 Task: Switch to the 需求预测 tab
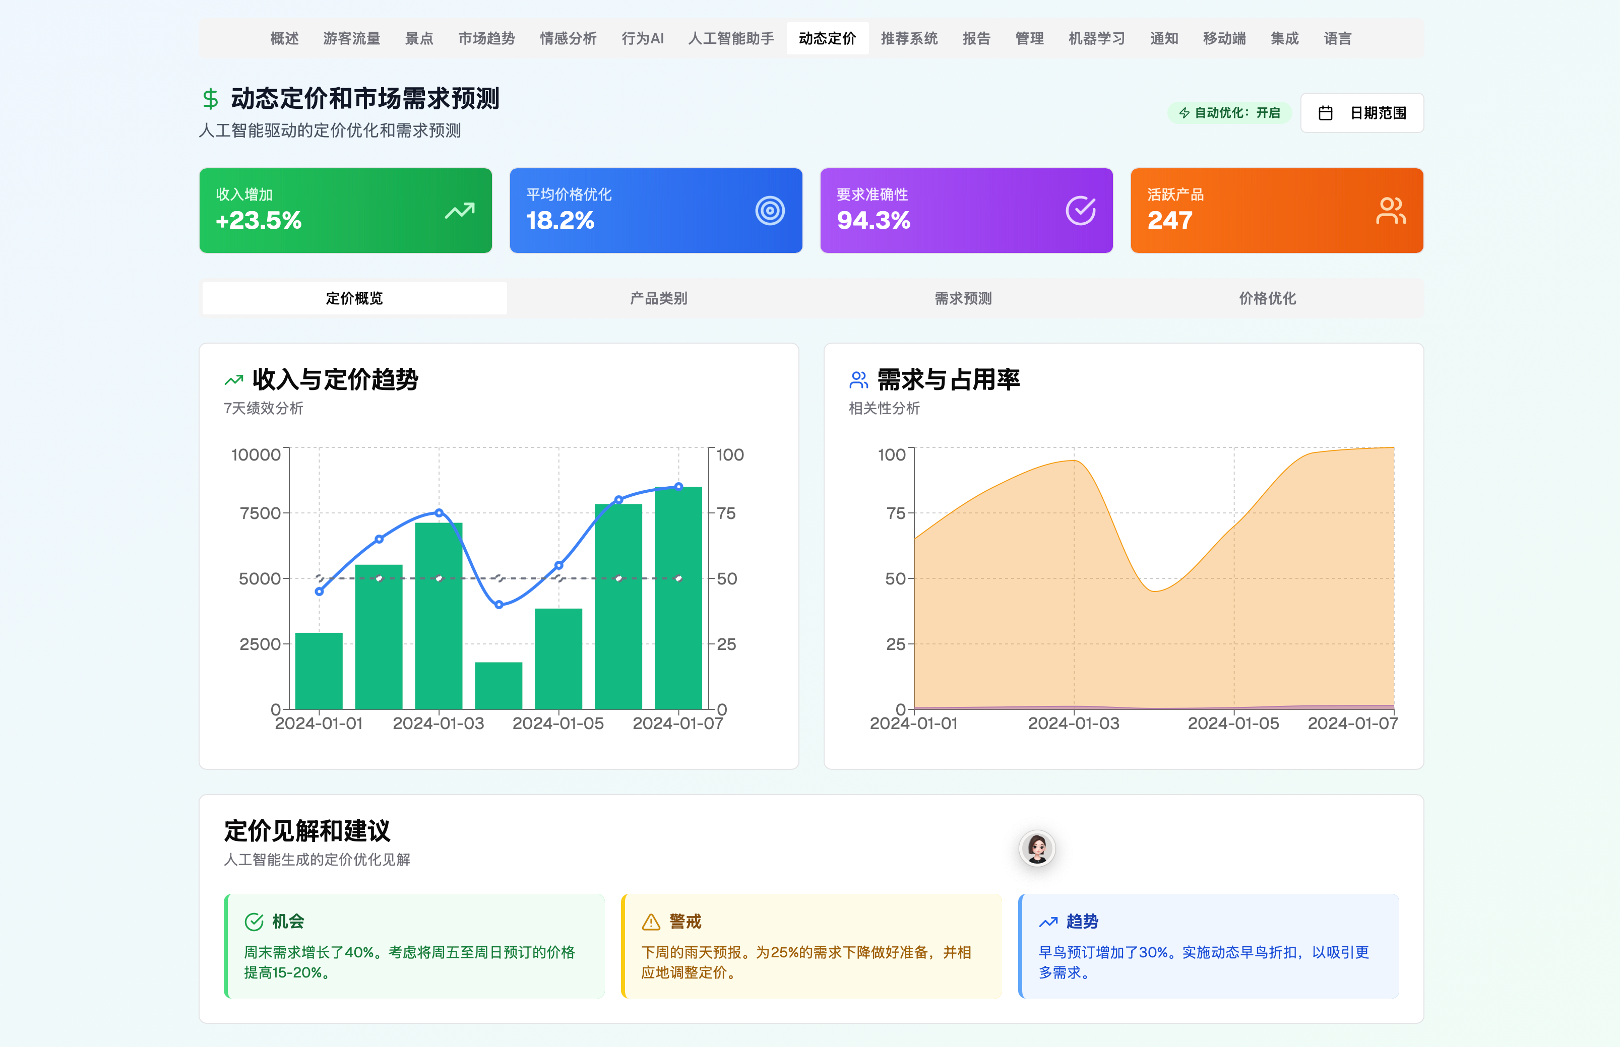point(963,298)
